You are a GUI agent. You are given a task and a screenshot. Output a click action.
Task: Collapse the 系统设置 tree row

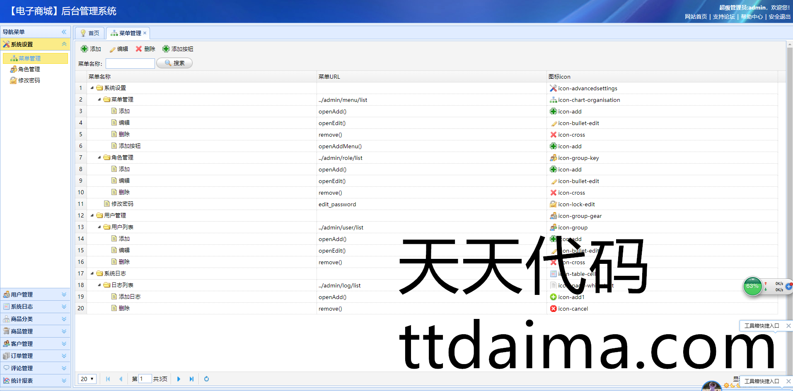point(92,88)
